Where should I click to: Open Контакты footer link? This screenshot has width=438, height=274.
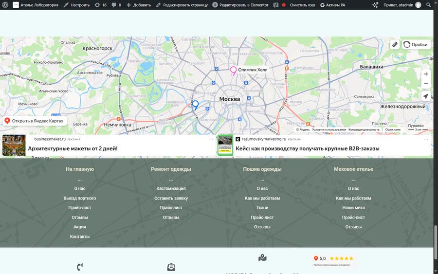80,237
